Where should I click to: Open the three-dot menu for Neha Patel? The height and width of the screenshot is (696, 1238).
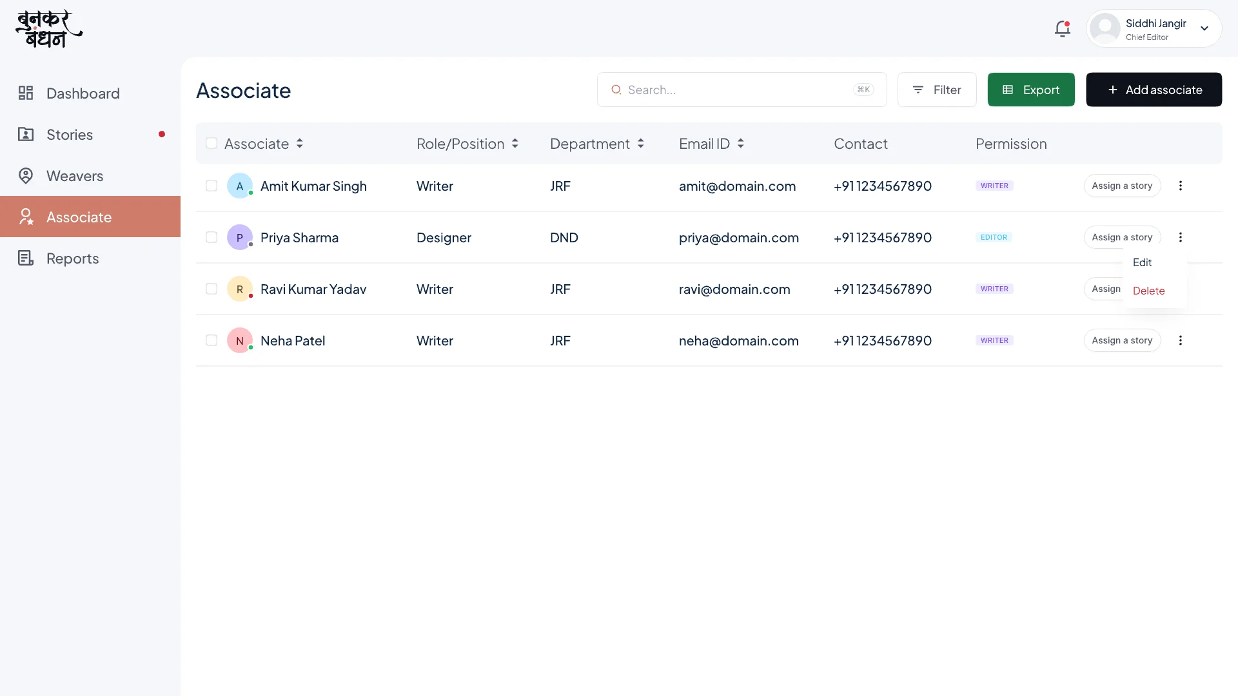click(x=1181, y=340)
